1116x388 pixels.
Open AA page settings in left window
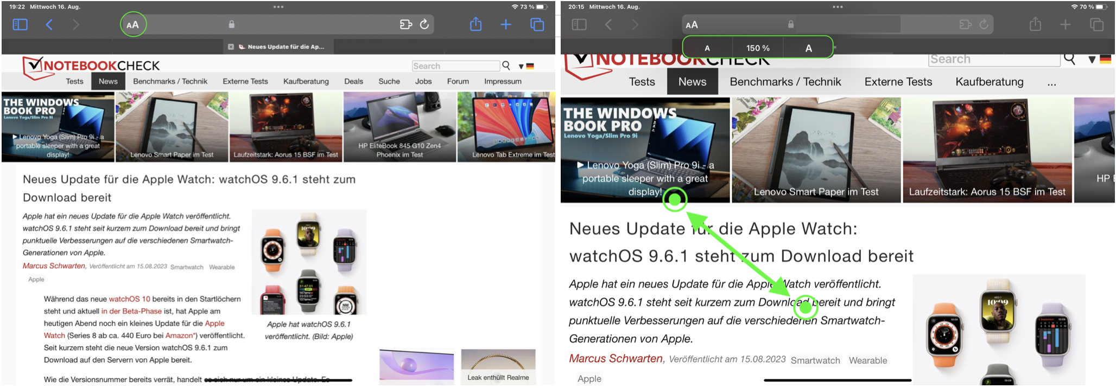tap(133, 24)
